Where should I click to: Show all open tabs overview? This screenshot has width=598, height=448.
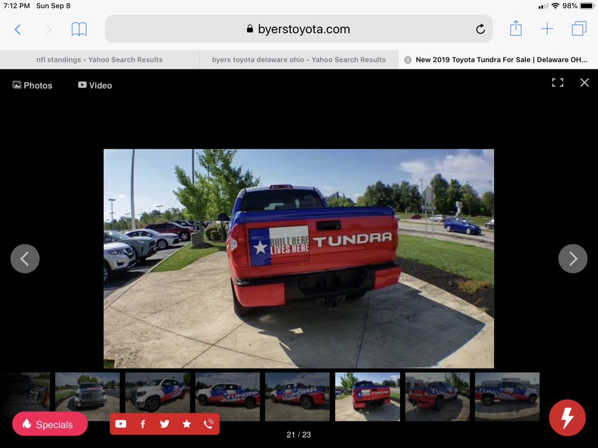[579, 29]
